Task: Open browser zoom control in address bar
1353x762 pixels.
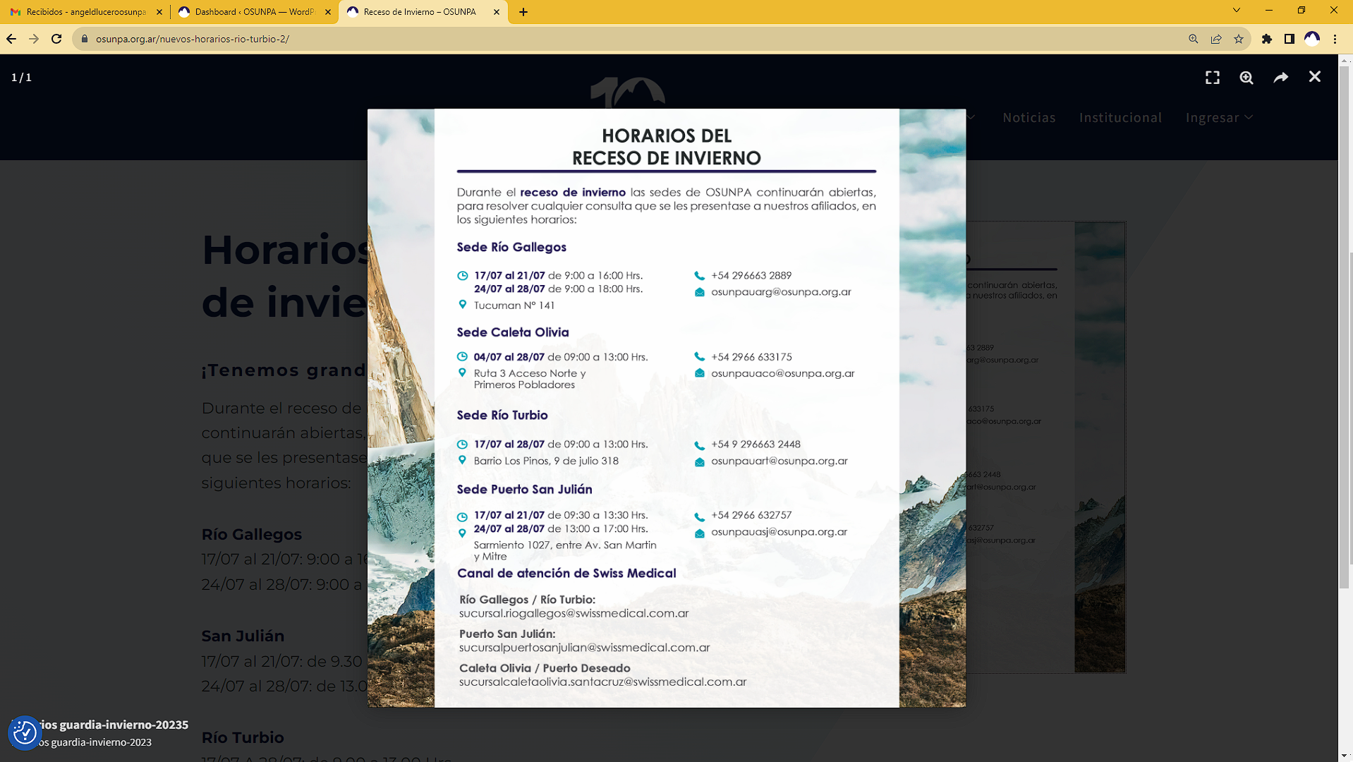Action: point(1194,39)
